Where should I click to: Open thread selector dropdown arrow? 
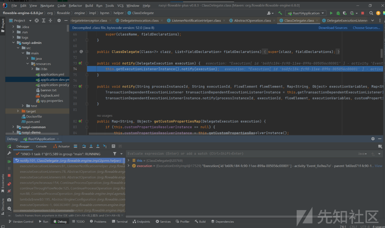[x=122, y=154]
